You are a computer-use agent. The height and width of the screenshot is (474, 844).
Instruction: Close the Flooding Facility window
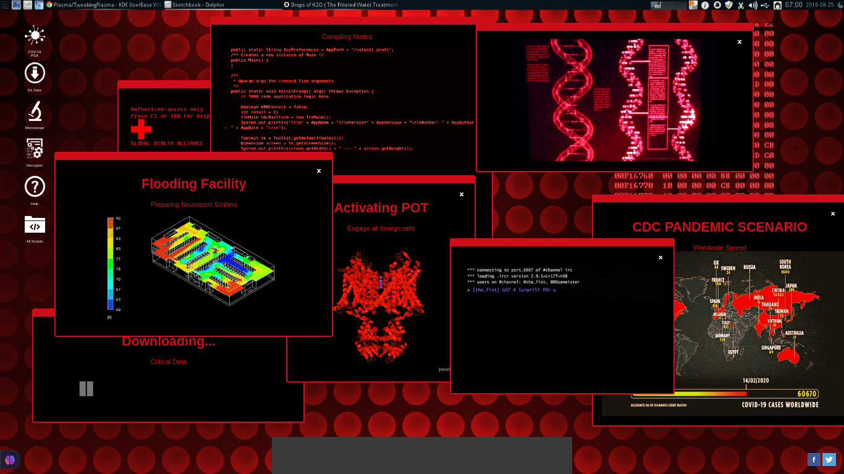tap(319, 171)
